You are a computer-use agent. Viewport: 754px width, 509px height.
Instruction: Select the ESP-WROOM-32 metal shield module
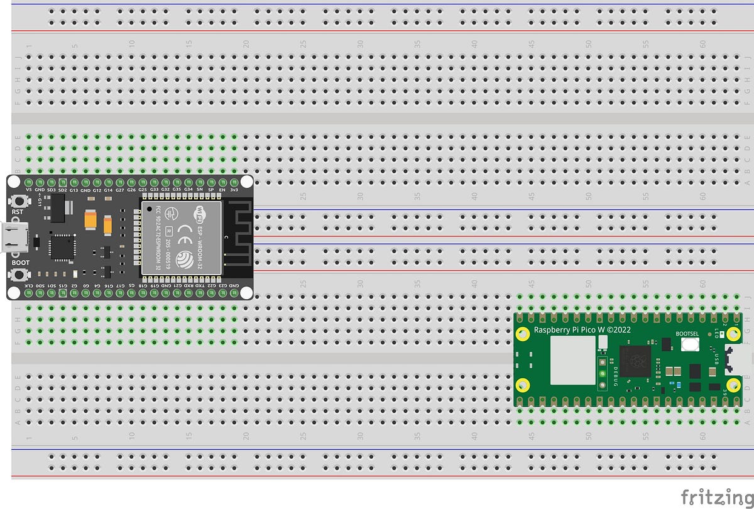tap(181, 238)
